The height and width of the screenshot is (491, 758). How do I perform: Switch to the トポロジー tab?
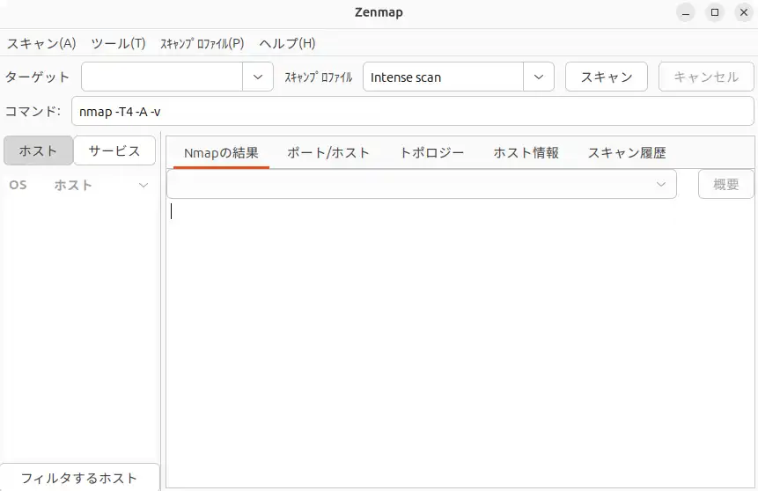point(431,153)
